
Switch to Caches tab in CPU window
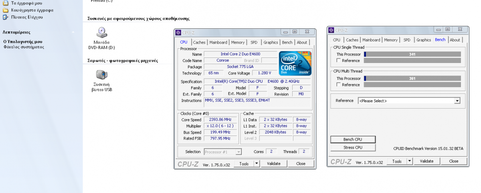point(199,42)
